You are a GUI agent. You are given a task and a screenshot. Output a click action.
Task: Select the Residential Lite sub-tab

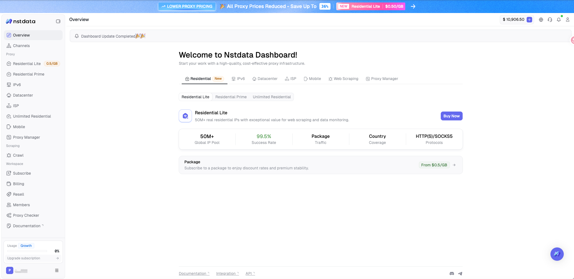[x=196, y=97]
